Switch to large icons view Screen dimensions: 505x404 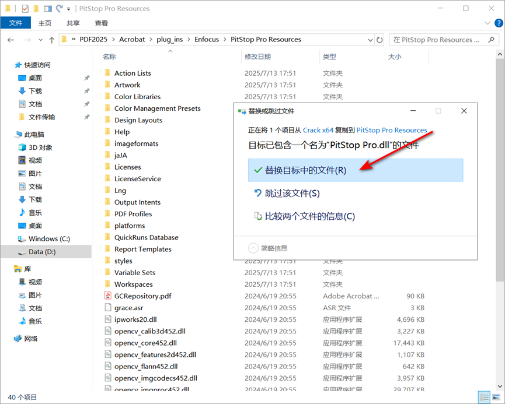tap(496, 398)
